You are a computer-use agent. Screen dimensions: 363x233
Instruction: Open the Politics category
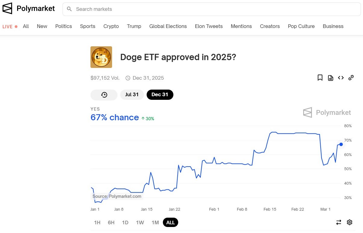[64, 26]
